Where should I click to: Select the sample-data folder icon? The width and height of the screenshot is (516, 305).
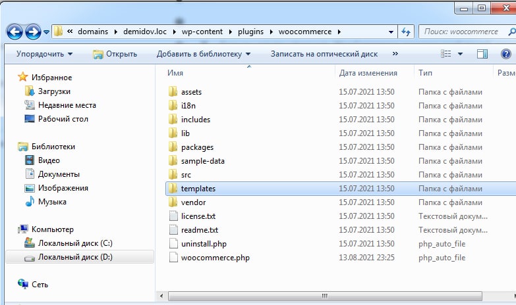(x=173, y=160)
